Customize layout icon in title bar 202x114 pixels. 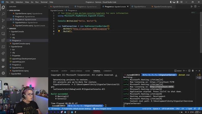click(181, 2)
